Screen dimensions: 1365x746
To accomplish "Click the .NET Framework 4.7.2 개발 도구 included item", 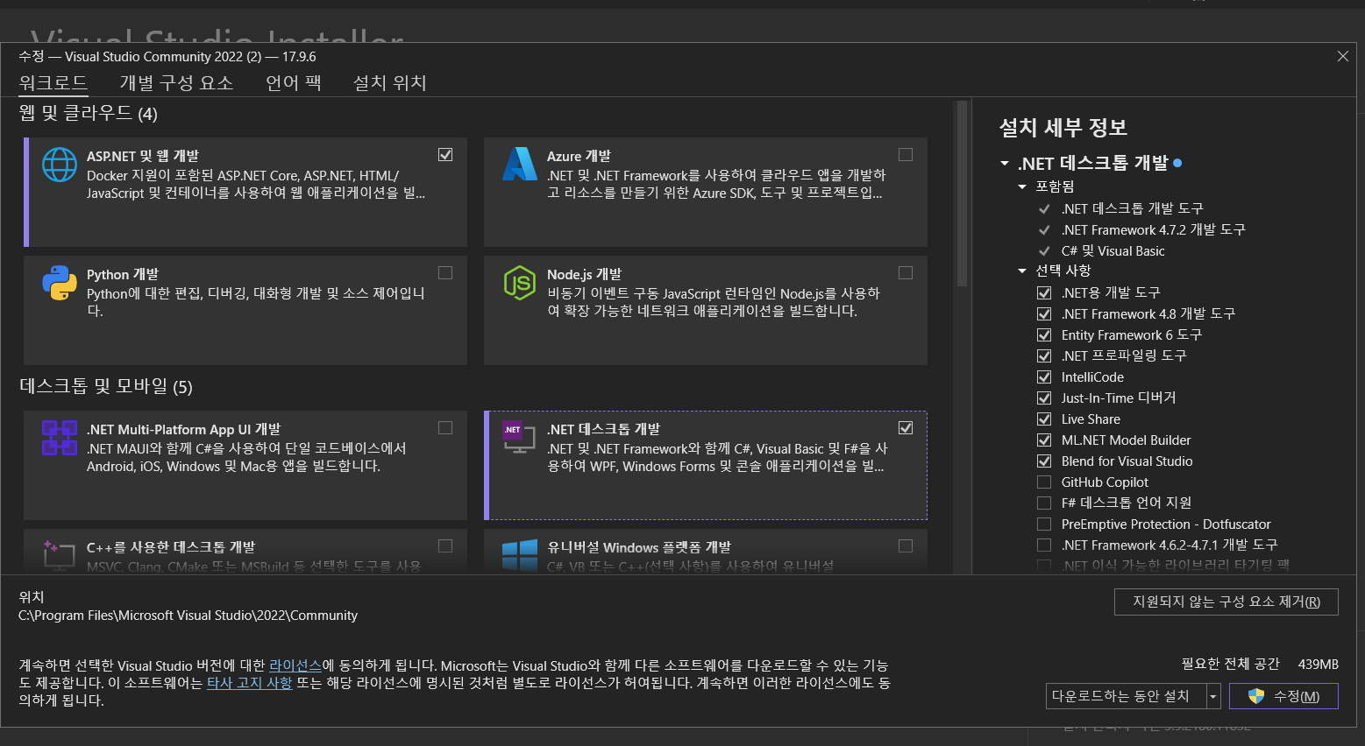I will [1153, 229].
